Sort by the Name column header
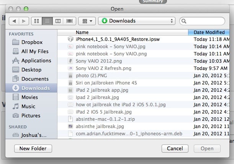 tap(123, 32)
